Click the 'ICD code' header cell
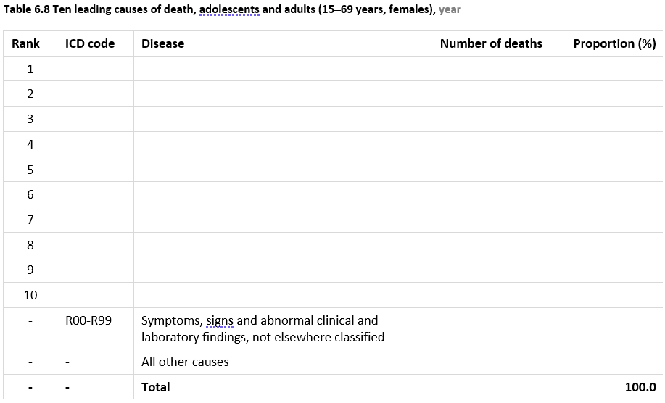The width and height of the screenshot is (665, 403). (x=90, y=43)
